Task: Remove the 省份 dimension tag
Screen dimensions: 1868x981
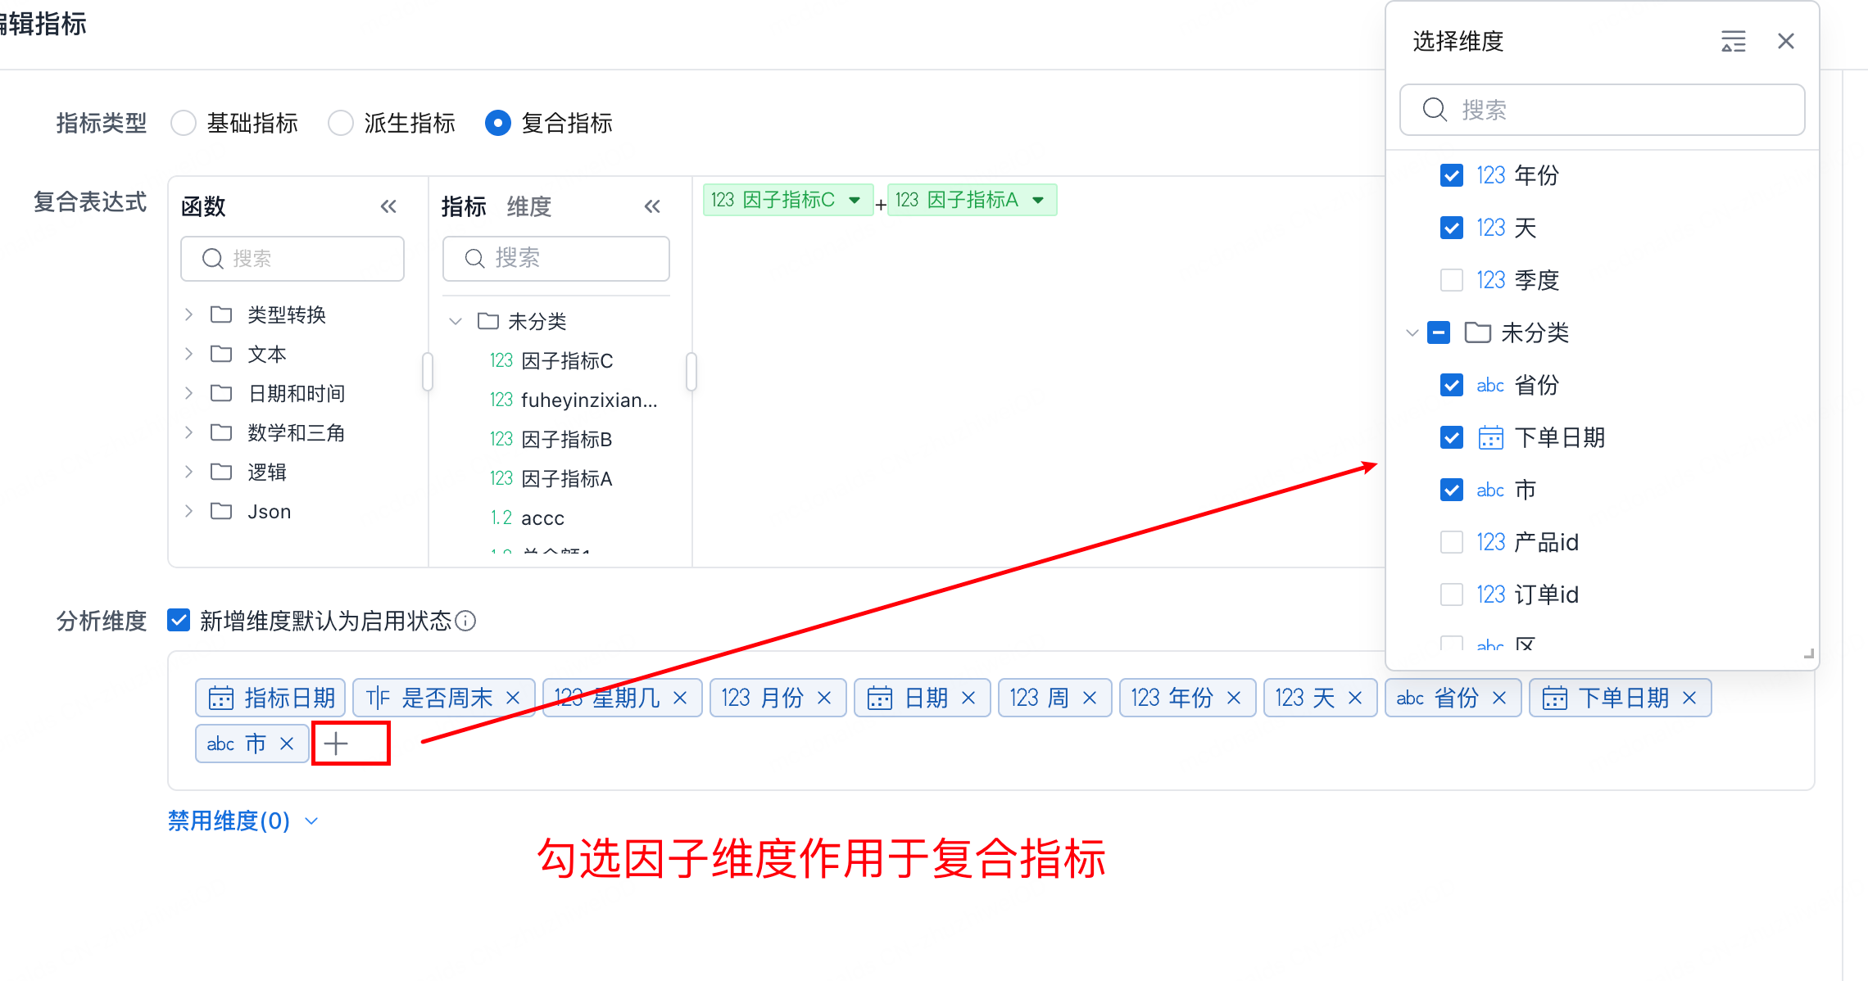Action: coord(1499,698)
